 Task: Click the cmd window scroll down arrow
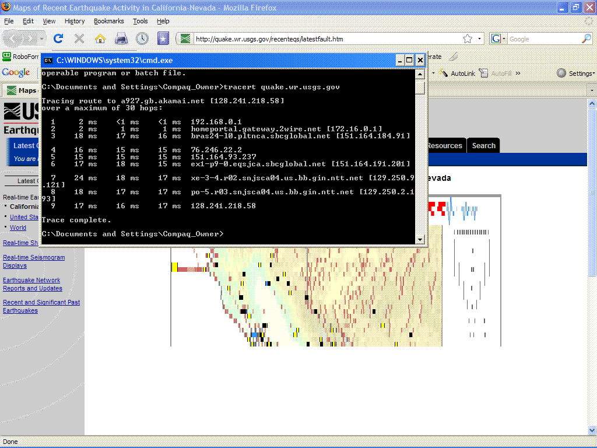click(x=420, y=239)
